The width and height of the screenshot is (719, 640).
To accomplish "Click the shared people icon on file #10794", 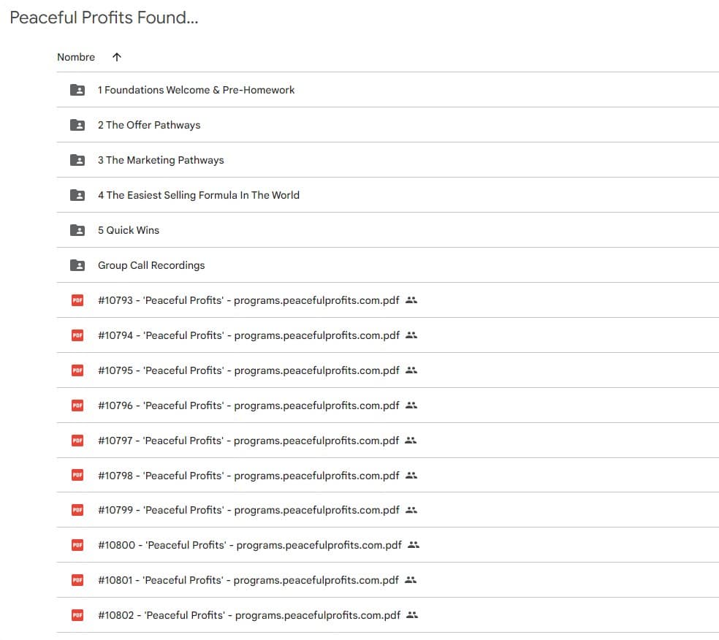I will coord(411,335).
